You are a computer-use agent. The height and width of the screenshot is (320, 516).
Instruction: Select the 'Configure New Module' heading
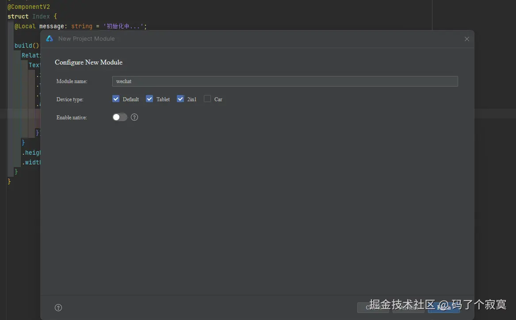click(88, 62)
